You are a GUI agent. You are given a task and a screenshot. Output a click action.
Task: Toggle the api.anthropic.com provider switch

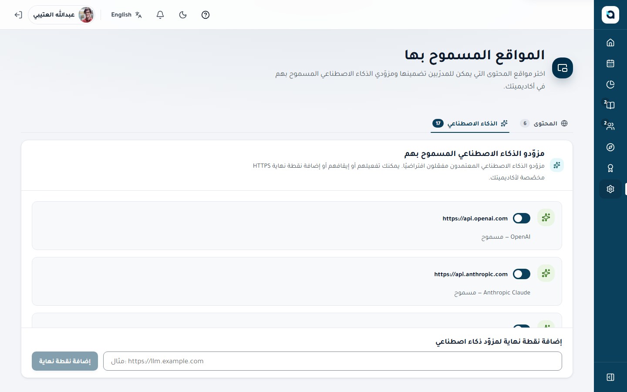[x=522, y=274]
